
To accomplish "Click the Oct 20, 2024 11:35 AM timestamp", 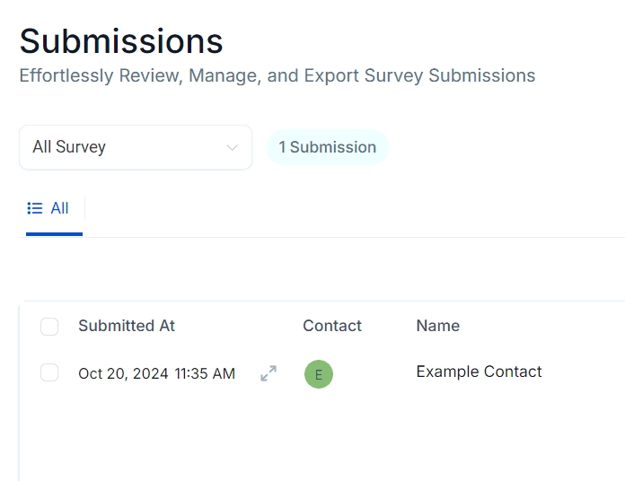I will 156,373.
